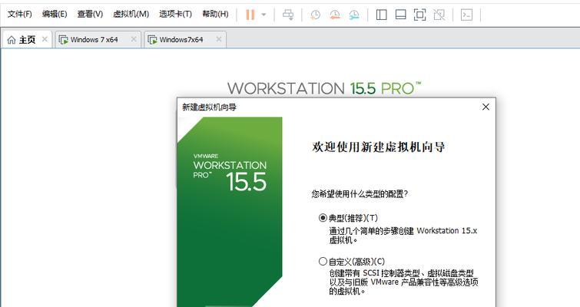Screen dimensions: 580x307
Task: Click Send Ctrl+Alt+Del toolbar icon
Action: [x=288, y=15]
